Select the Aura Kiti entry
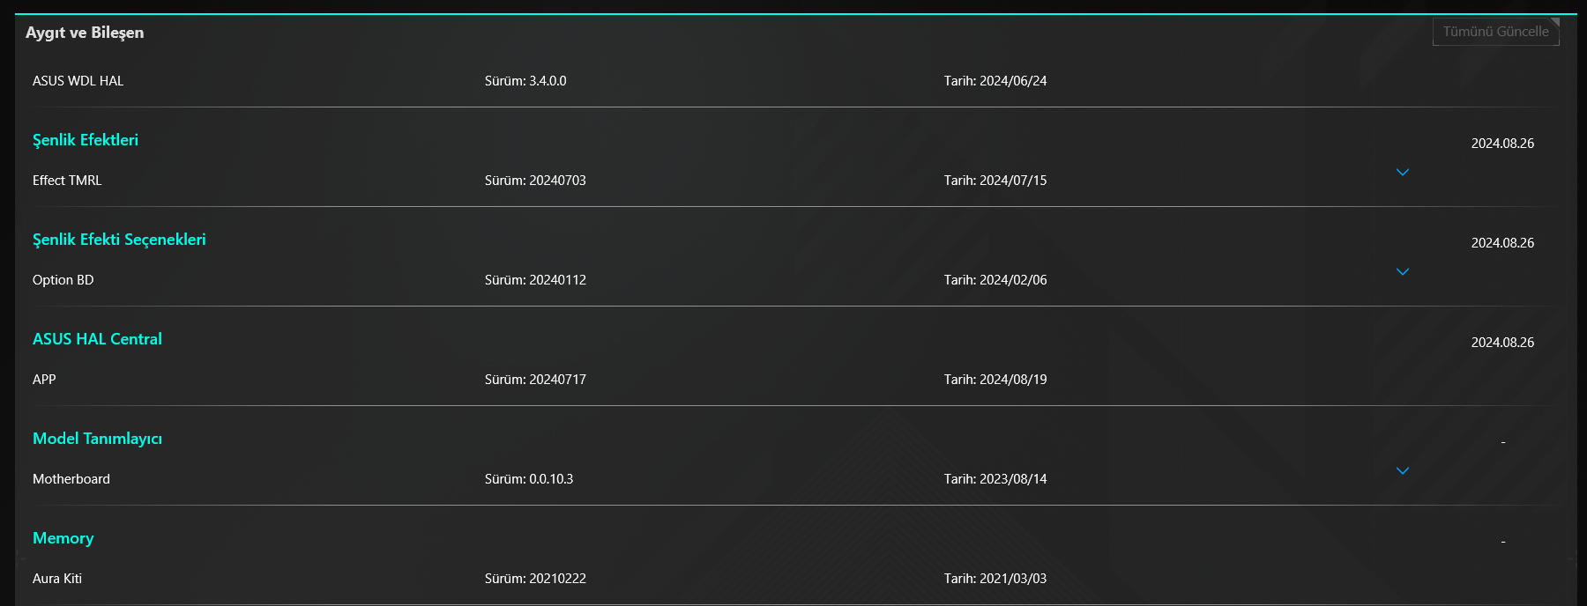Image resolution: width=1587 pixels, height=606 pixels. tap(57, 579)
